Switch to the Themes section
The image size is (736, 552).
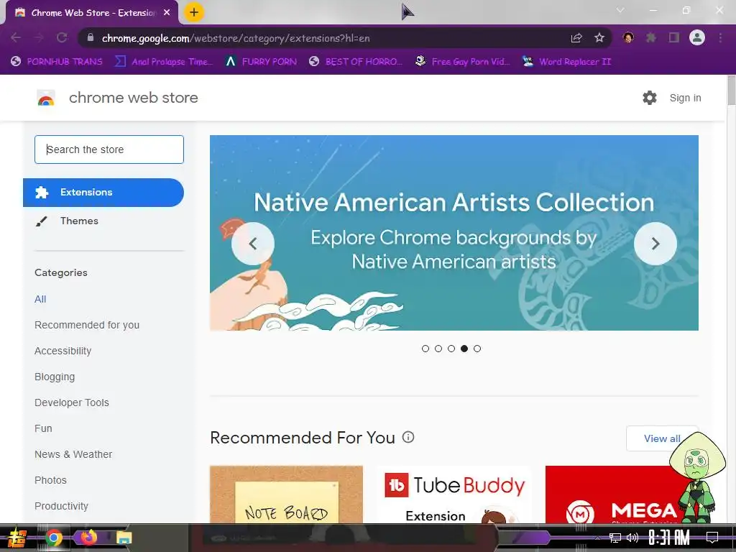[79, 221]
